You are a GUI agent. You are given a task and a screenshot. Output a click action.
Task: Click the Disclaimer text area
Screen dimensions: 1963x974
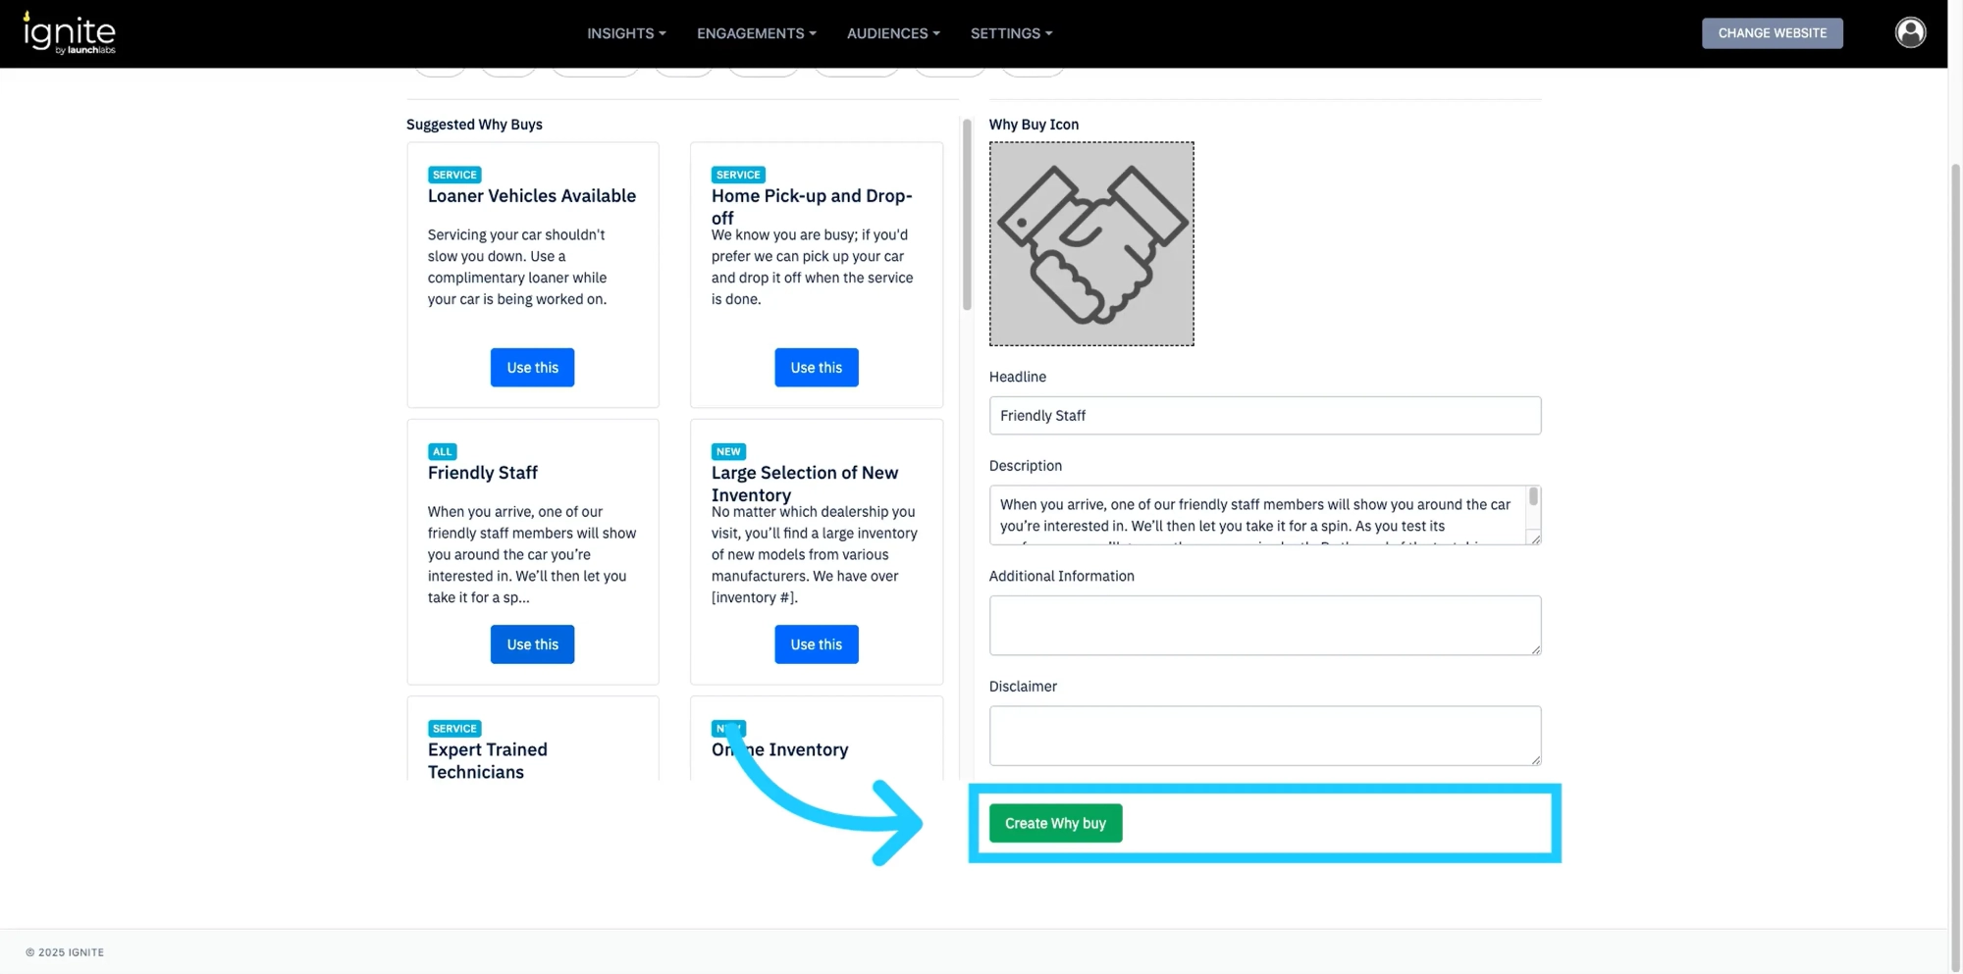tap(1264, 736)
